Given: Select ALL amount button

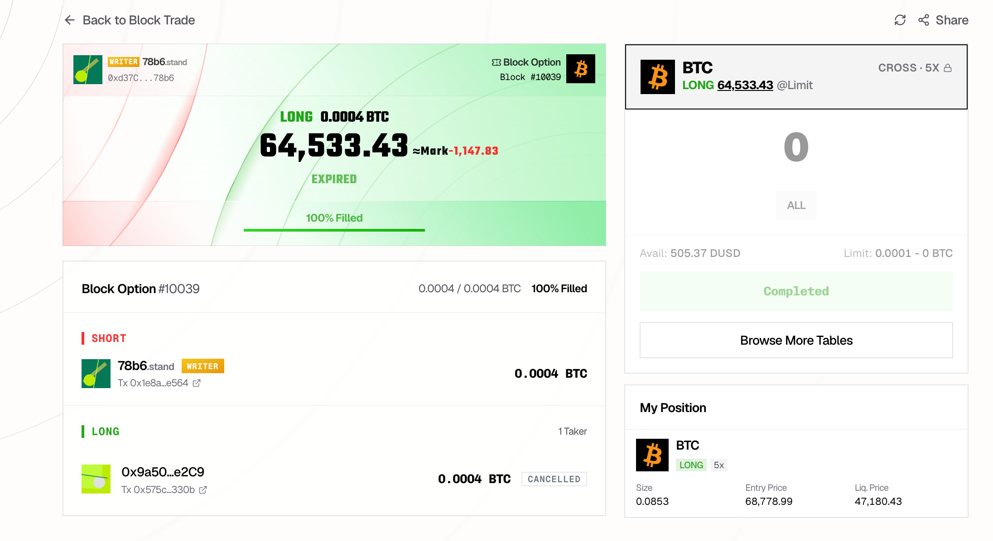Looking at the screenshot, I should tap(796, 205).
